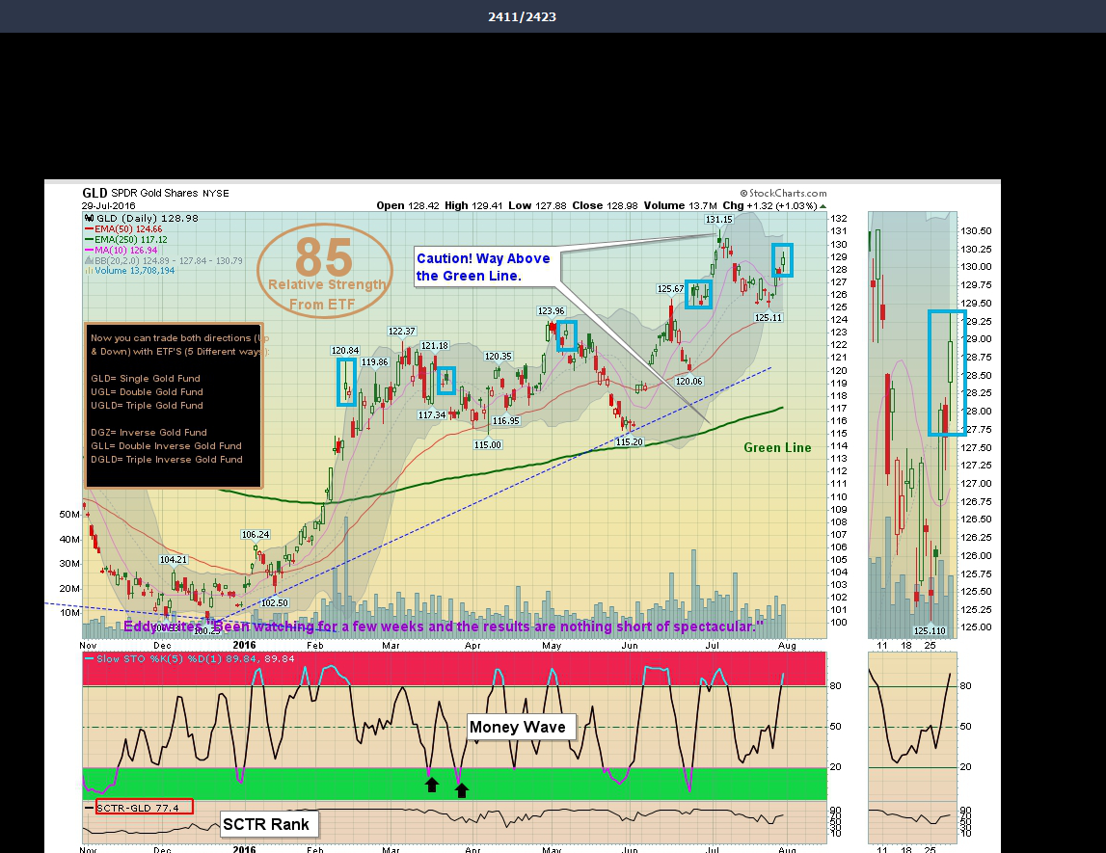Click the GLD SPDR Gold Shares chart title
The width and height of the screenshot is (1106, 853).
click(x=156, y=193)
